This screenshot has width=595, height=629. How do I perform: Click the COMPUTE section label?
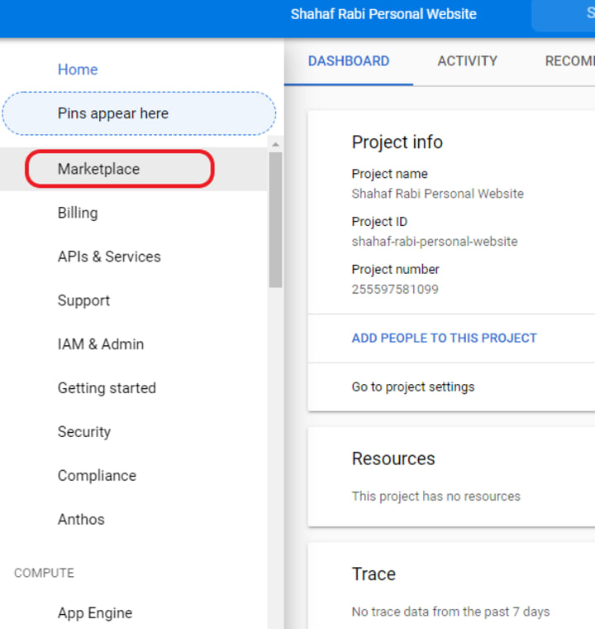(44, 573)
